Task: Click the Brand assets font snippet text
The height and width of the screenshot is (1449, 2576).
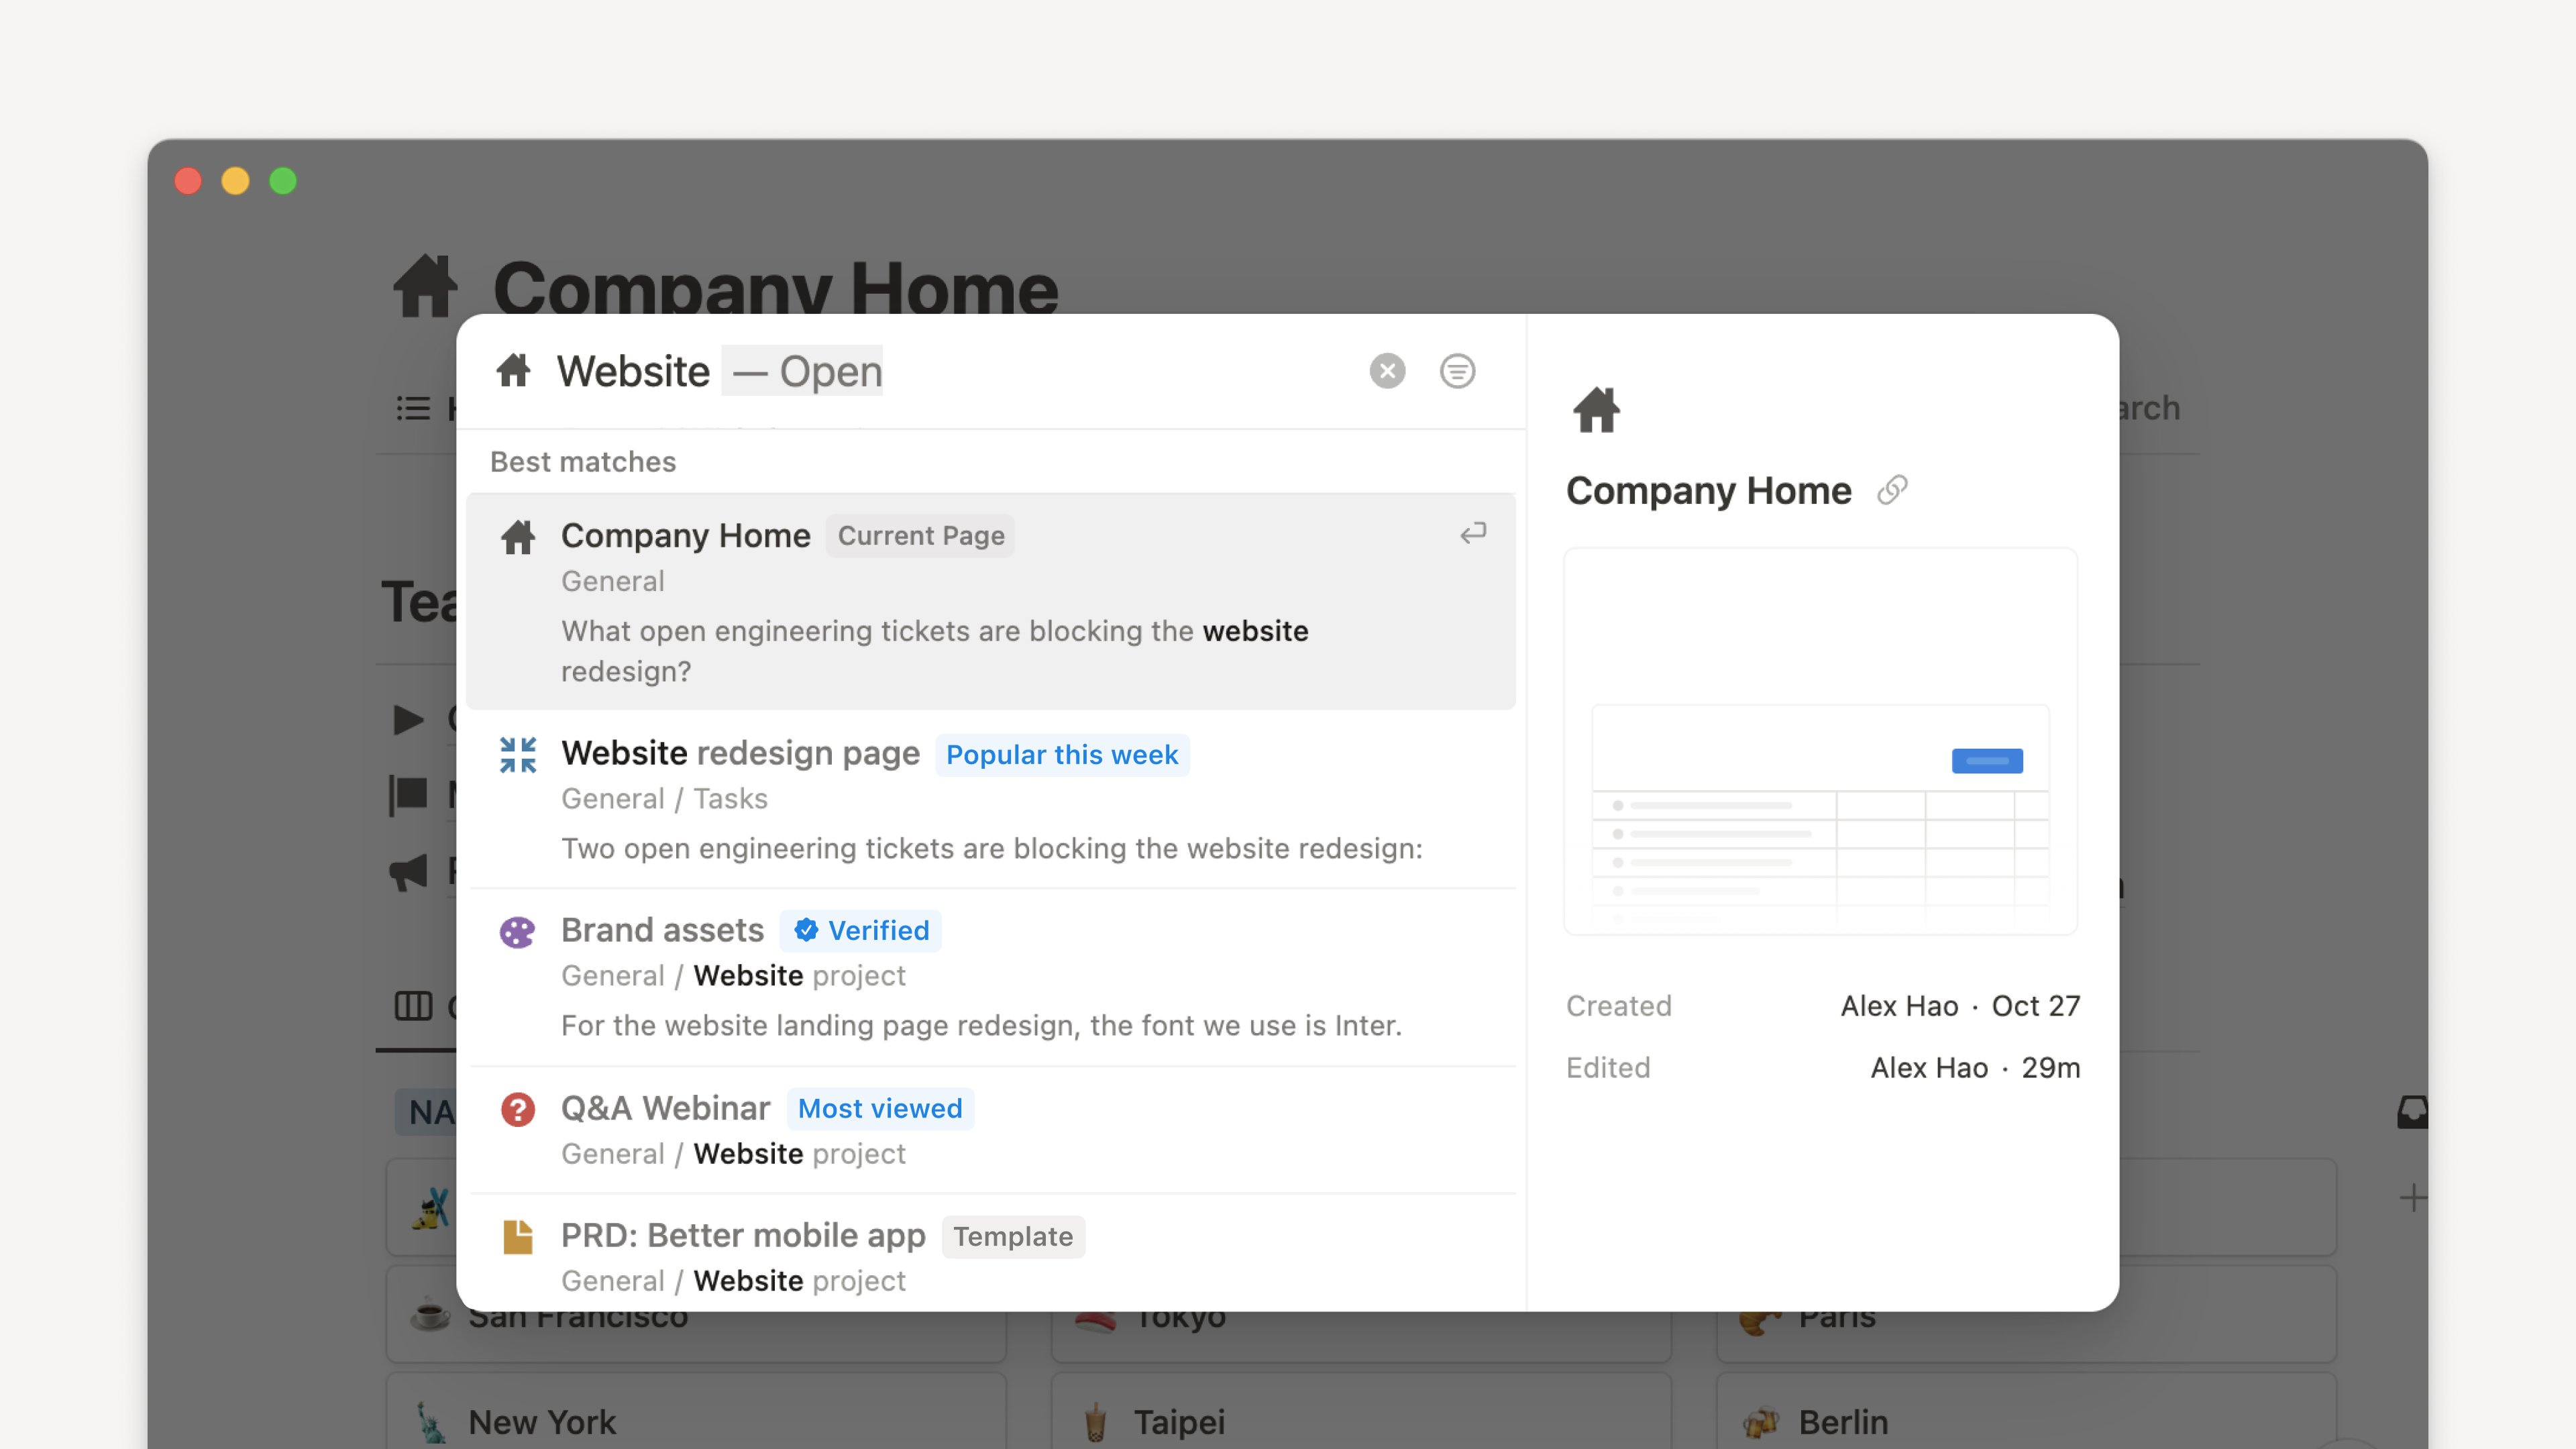Action: click(981, 1026)
